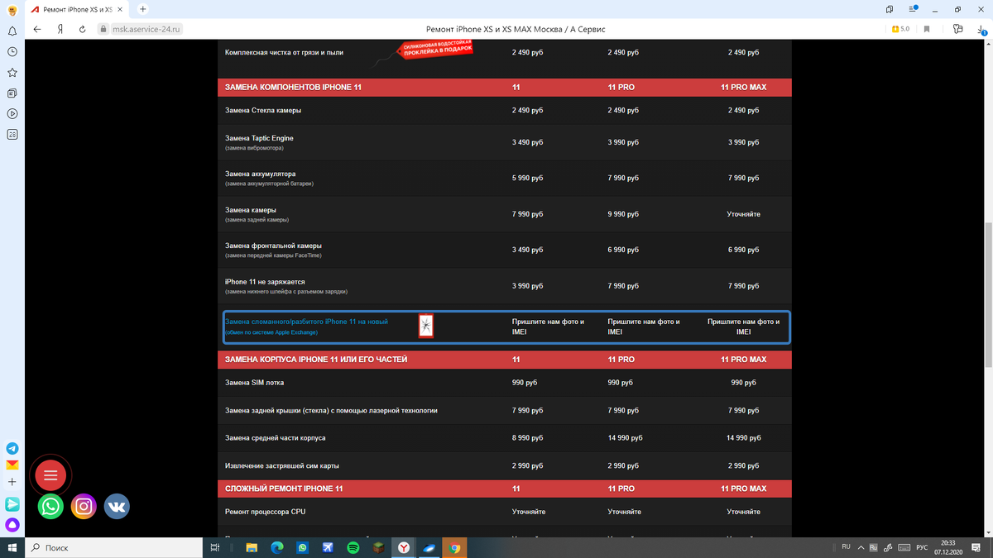Click the padlock site security icon

pos(103,29)
